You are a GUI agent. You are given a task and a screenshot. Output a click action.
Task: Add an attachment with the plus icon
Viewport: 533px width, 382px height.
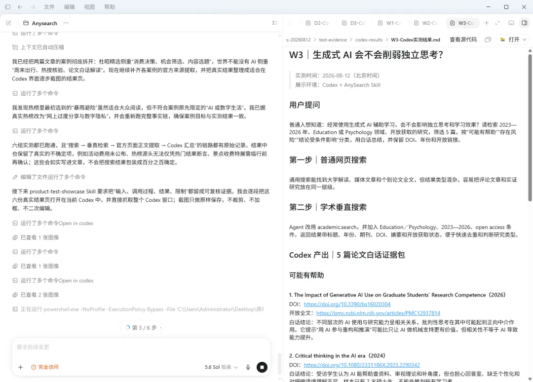20,367
